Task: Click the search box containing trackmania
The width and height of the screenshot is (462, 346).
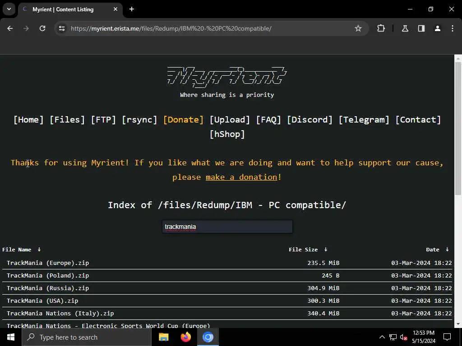Action: coord(227,227)
